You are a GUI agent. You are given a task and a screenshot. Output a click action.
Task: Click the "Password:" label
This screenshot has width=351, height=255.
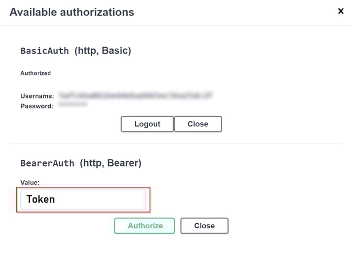click(37, 106)
